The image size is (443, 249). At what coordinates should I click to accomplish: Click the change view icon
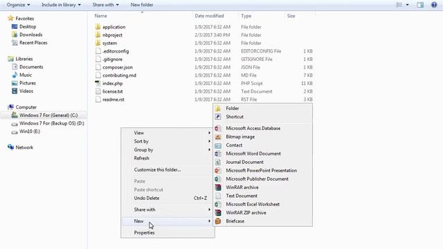(x=399, y=5)
